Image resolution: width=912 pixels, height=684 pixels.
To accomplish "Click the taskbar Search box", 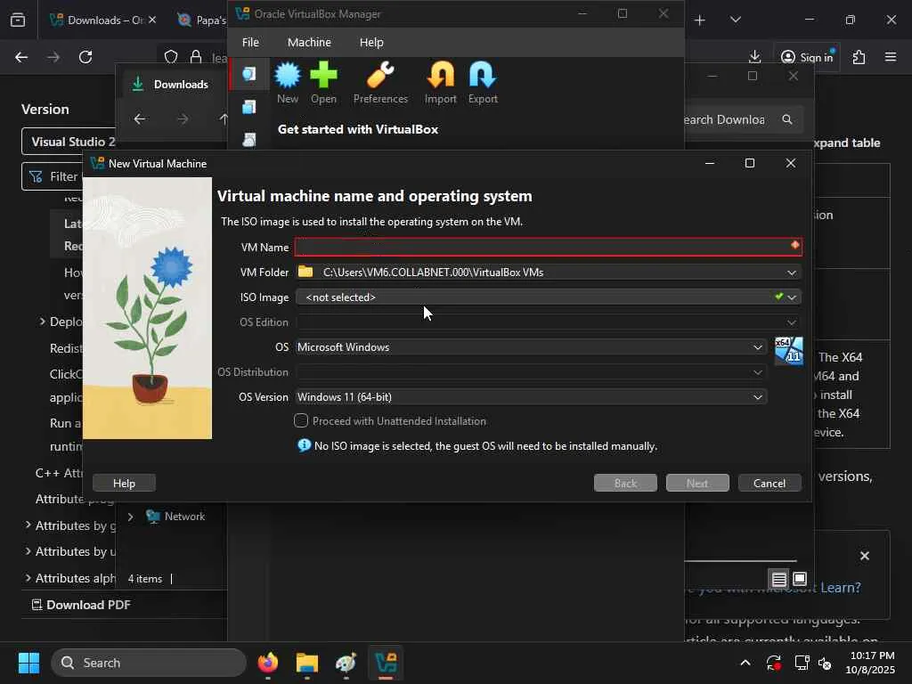I will (149, 663).
